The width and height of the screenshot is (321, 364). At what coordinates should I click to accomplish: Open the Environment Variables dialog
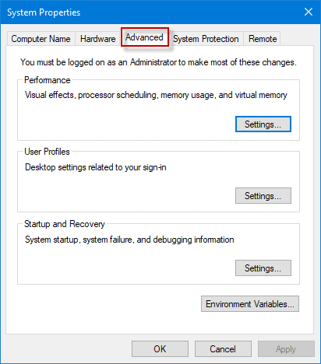250,303
